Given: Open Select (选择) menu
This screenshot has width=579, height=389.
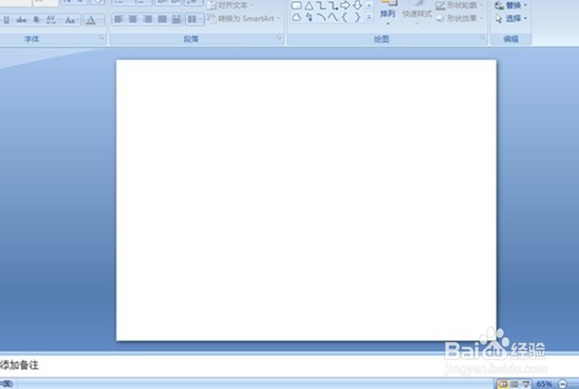Looking at the screenshot, I should pyautogui.click(x=511, y=18).
